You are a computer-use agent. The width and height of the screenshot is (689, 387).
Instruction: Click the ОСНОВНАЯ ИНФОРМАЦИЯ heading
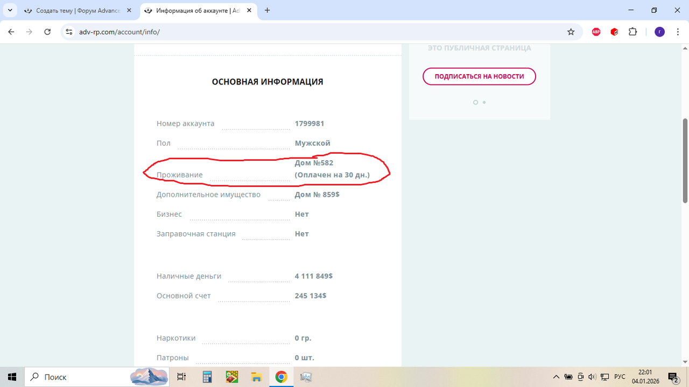point(268,82)
